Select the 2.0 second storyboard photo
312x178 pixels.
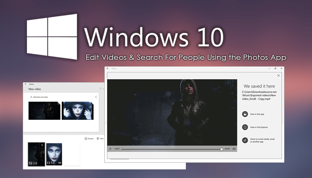[x=36, y=154]
